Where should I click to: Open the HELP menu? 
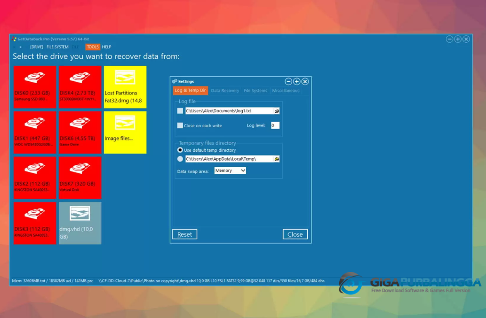pyautogui.click(x=106, y=47)
